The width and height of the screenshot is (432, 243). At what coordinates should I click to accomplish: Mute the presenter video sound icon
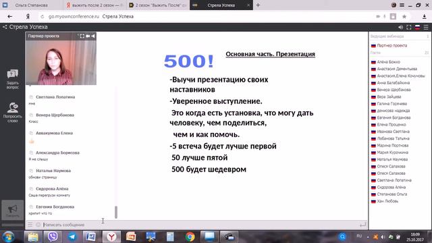click(x=93, y=36)
